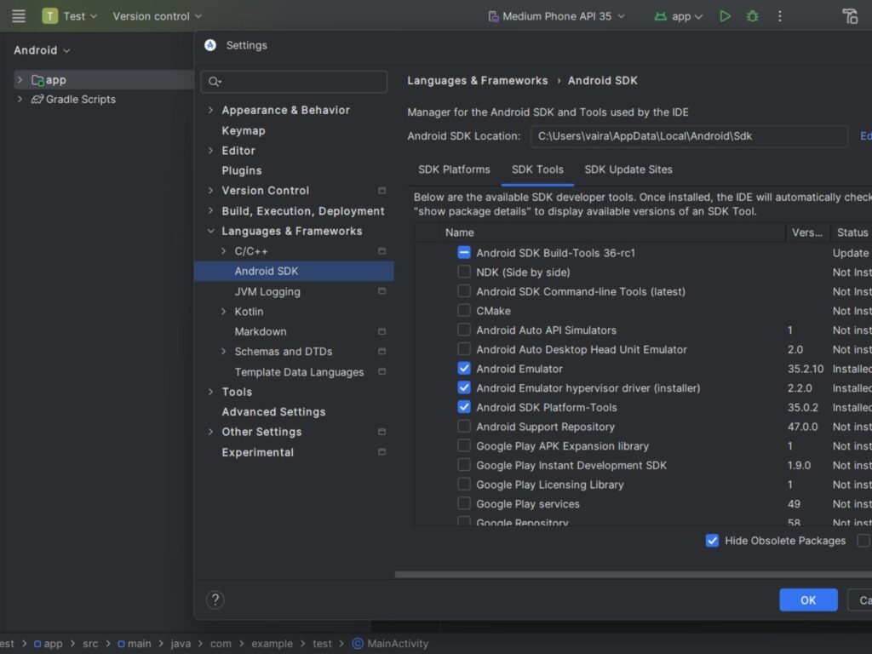This screenshot has width=872, height=654.
Task: Open help with the question mark button
Action: pos(215,599)
